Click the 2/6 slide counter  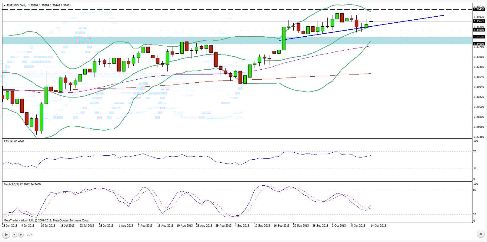30,235
